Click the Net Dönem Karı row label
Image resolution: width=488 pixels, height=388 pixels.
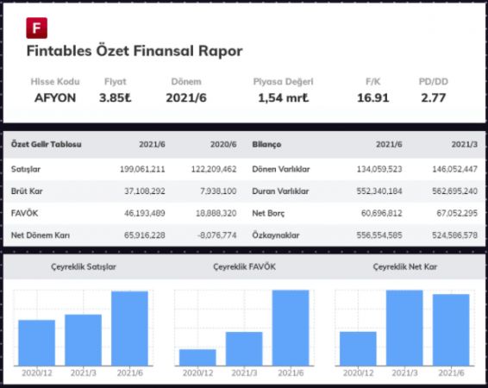click(x=41, y=235)
